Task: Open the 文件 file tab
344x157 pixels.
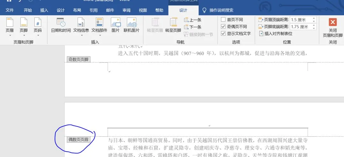Action: (10, 10)
